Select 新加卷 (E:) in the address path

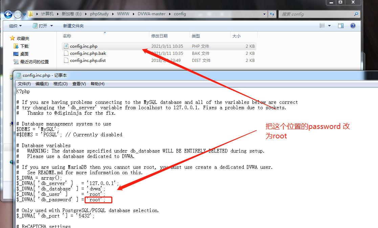[x=72, y=14]
